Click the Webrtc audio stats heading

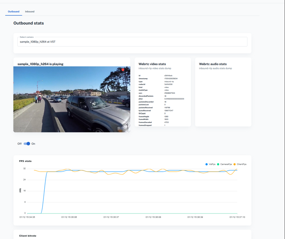(212, 64)
